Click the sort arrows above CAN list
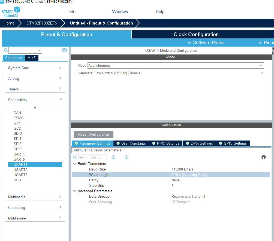 [35, 108]
